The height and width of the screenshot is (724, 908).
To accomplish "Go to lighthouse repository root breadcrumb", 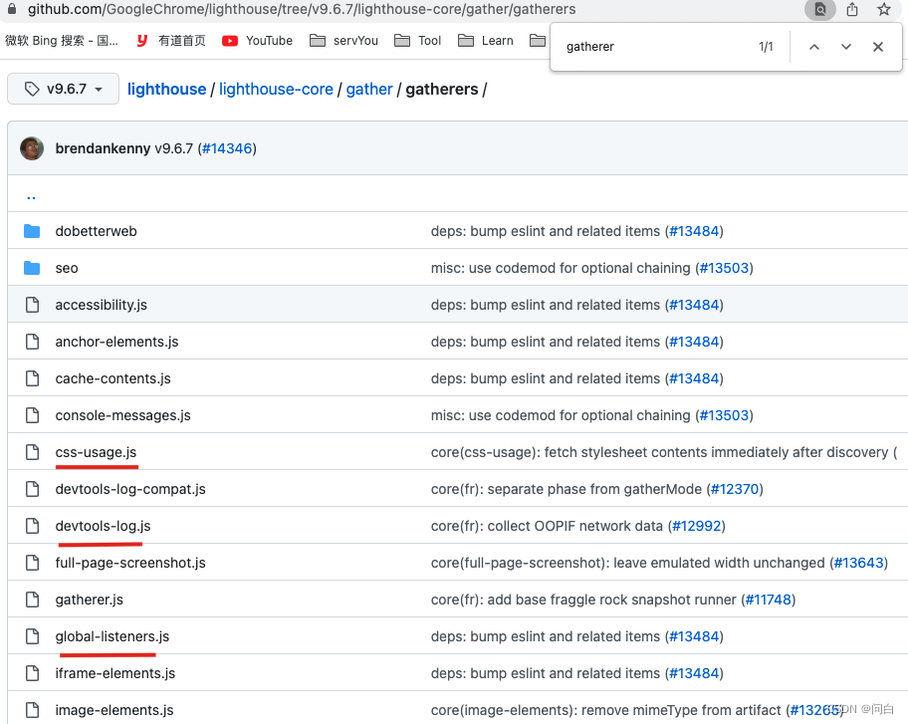I will (167, 90).
